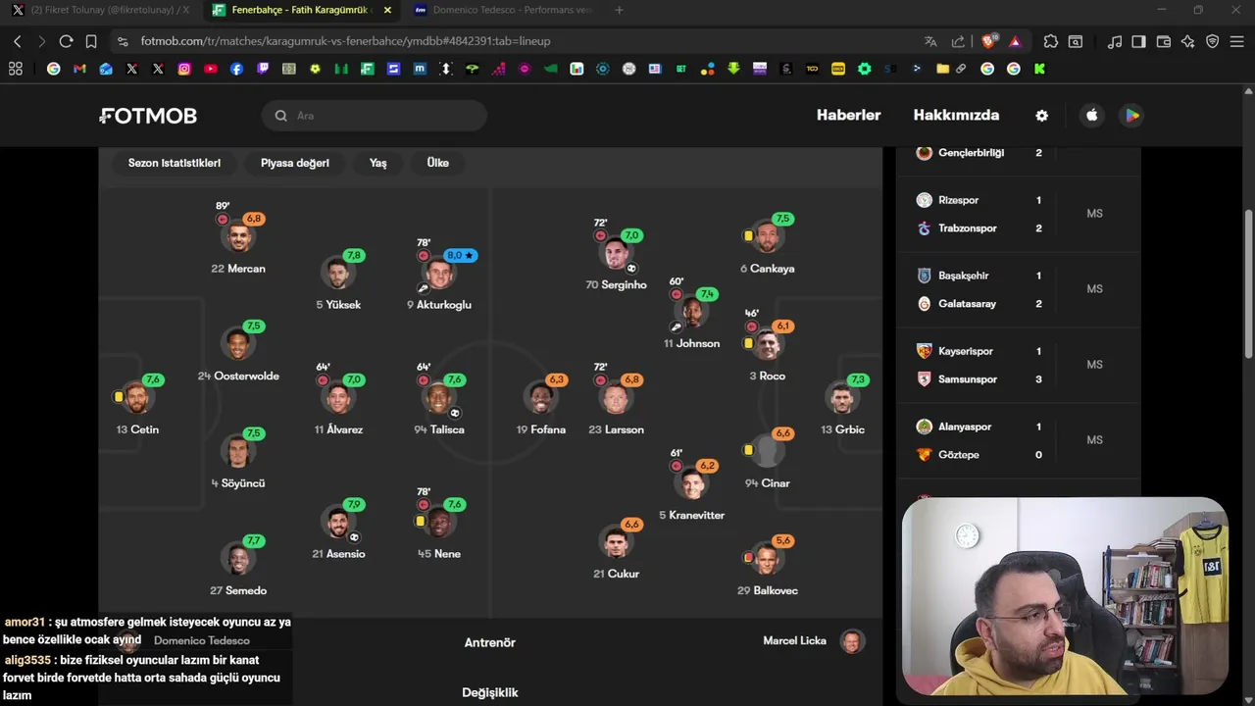Open the Apple App Store icon

[x=1091, y=116]
